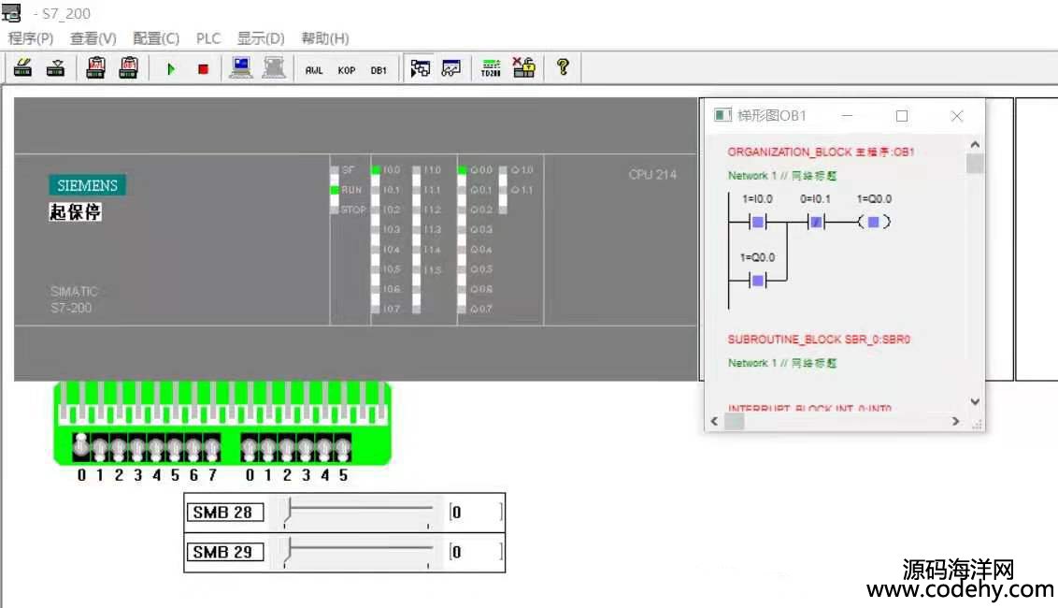Toggle input switch 7 in the first switch group
1058x608 pixels.
[212, 446]
